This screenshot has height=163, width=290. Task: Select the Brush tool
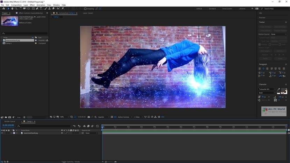pyautogui.click(x=45, y=8)
